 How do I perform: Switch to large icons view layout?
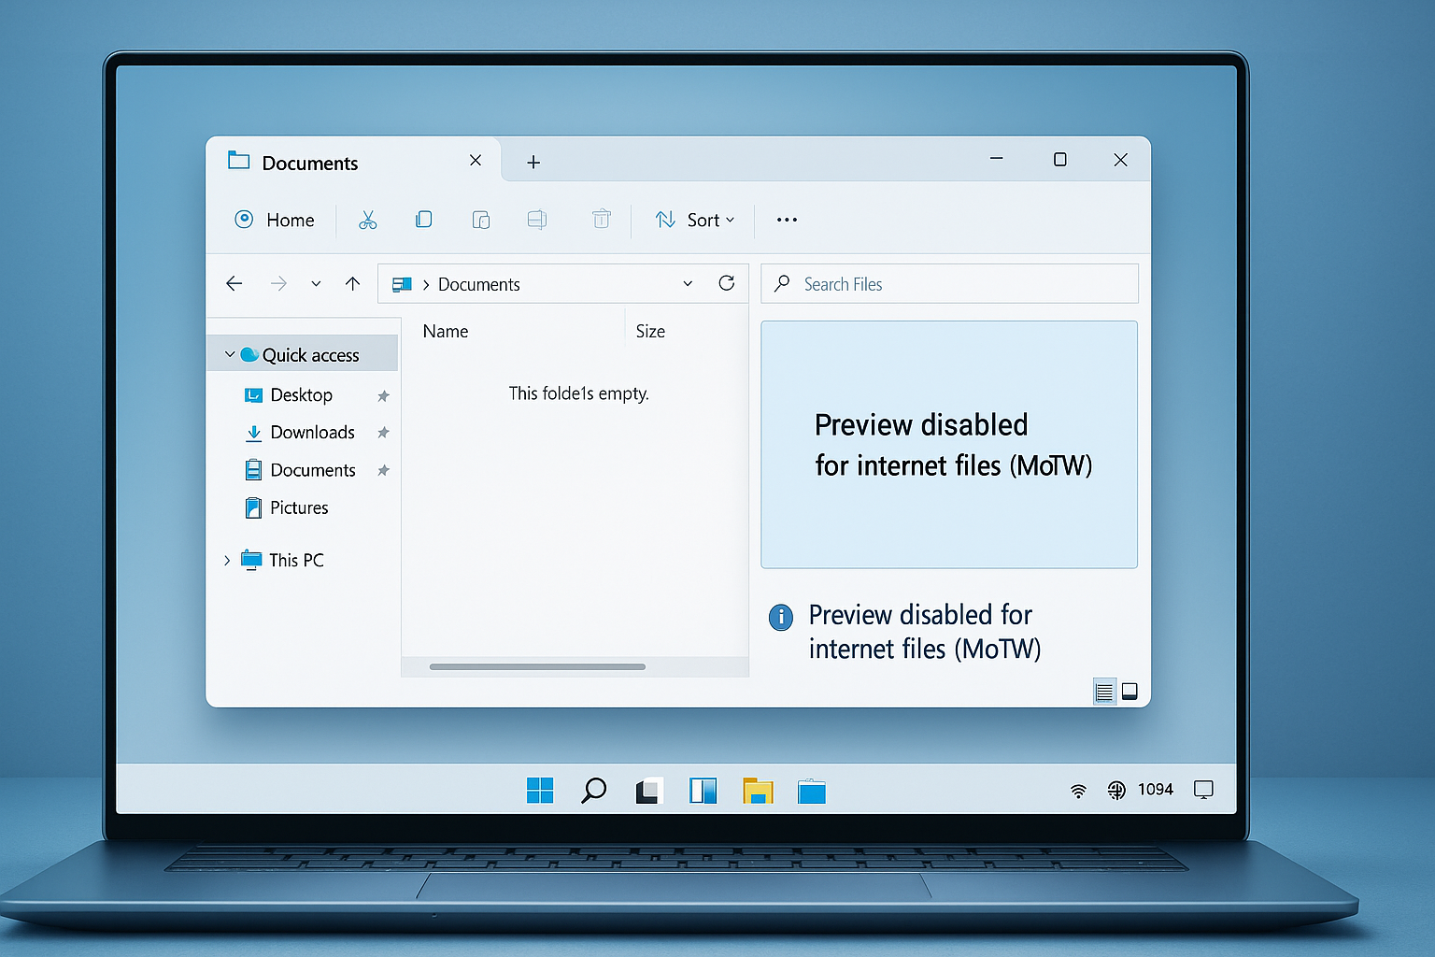coord(1130,692)
